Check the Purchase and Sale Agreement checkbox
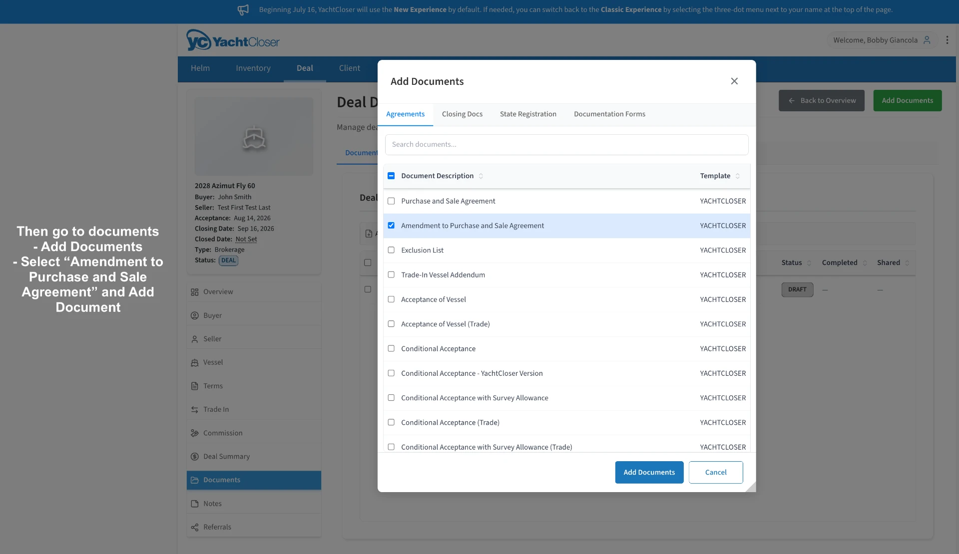The height and width of the screenshot is (554, 959). pyautogui.click(x=391, y=201)
